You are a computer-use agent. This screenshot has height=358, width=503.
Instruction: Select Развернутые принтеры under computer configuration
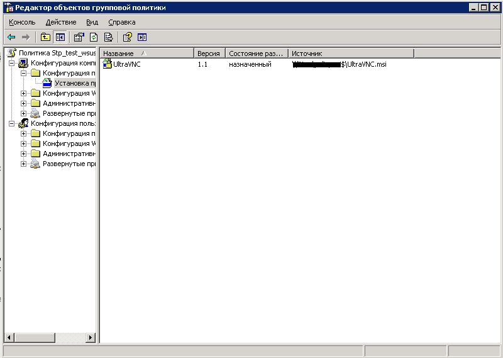coord(69,113)
